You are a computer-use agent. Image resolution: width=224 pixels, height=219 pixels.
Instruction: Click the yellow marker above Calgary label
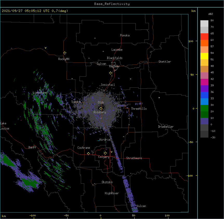pyautogui.click(x=105, y=153)
